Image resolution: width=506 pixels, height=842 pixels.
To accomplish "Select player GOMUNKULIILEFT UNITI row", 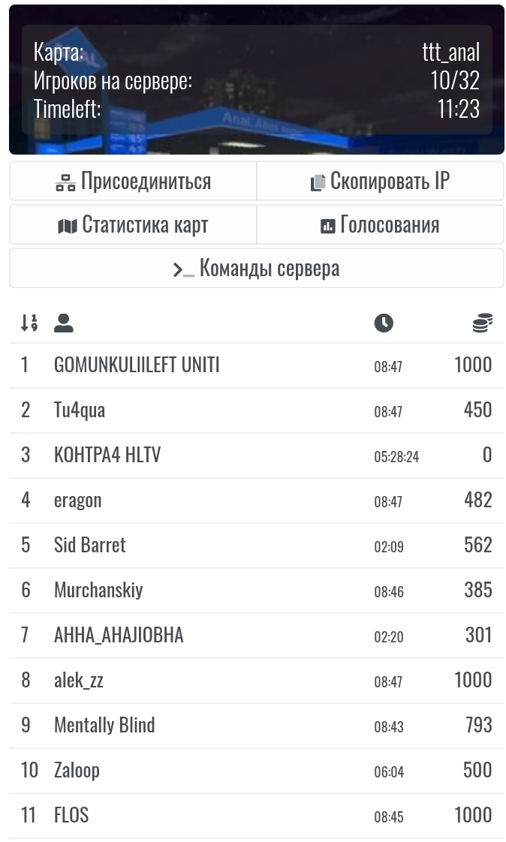I will 257,365.
